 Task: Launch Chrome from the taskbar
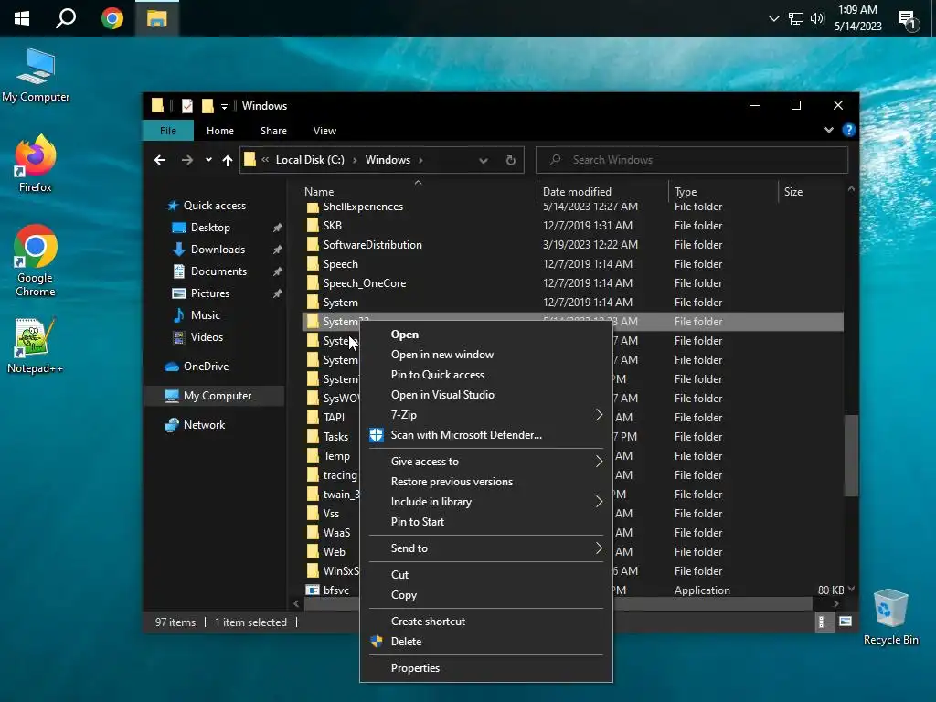pyautogui.click(x=112, y=18)
